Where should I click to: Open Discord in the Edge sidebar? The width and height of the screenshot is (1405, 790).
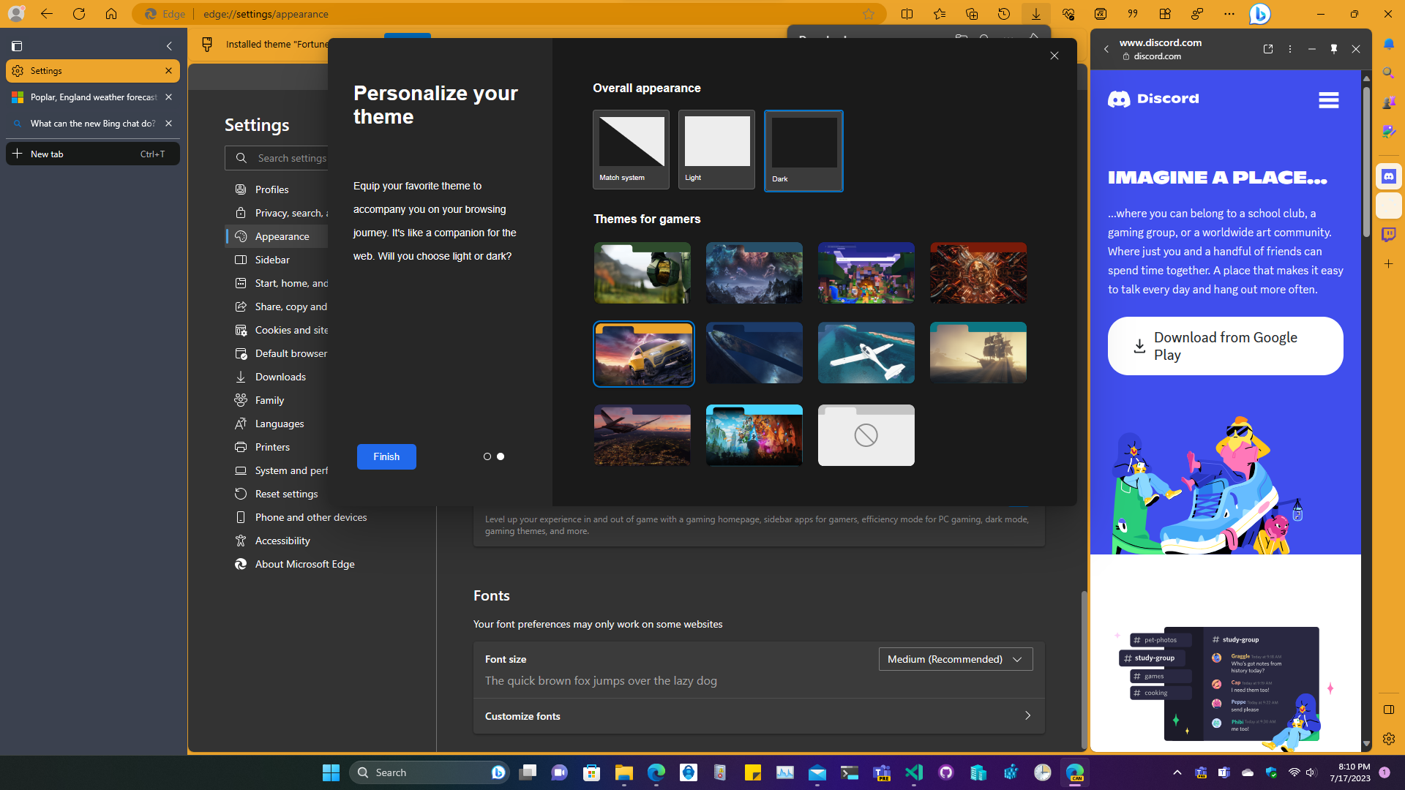(x=1388, y=176)
